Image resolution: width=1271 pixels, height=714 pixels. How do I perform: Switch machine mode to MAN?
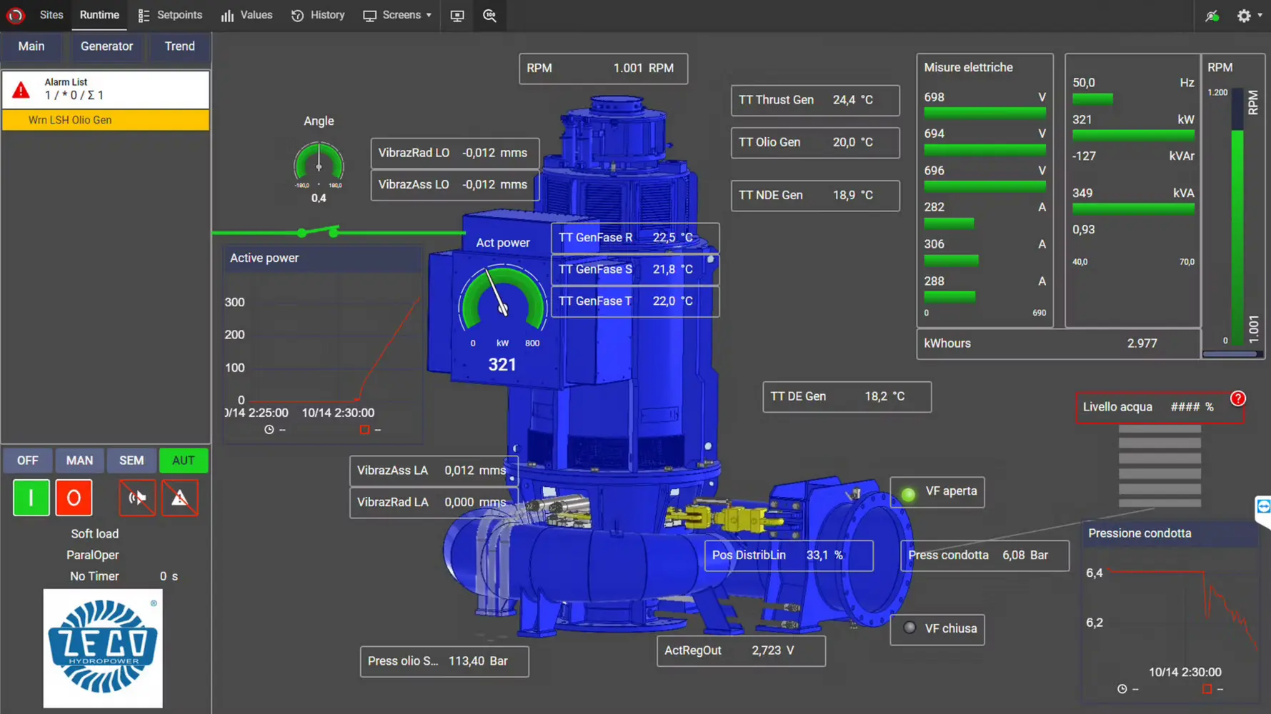[x=79, y=461]
